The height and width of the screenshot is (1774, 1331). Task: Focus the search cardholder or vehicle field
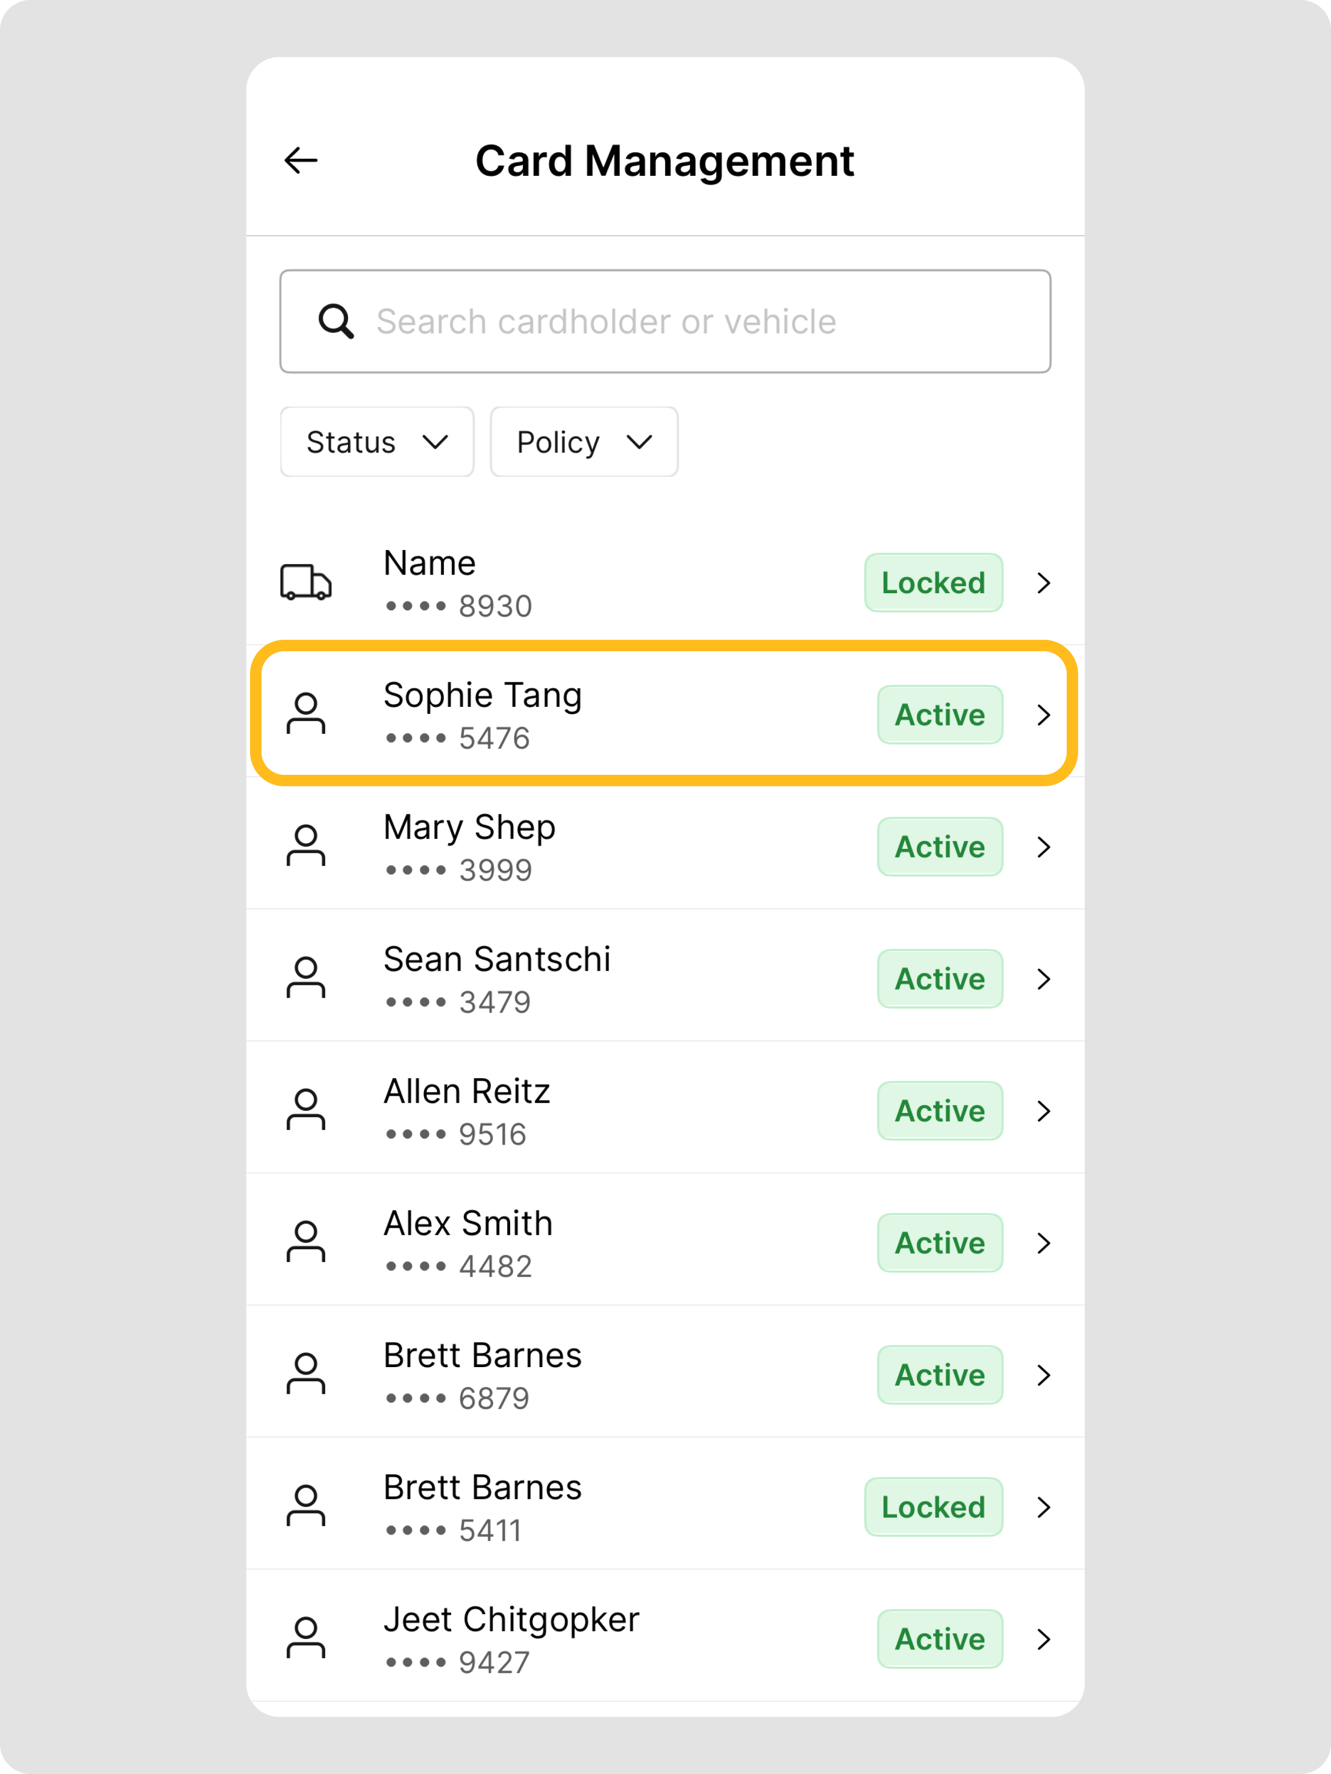[x=665, y=322]
